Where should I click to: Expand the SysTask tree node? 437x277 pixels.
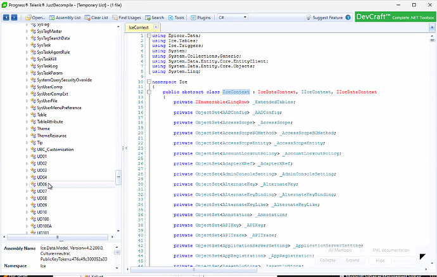27,45
